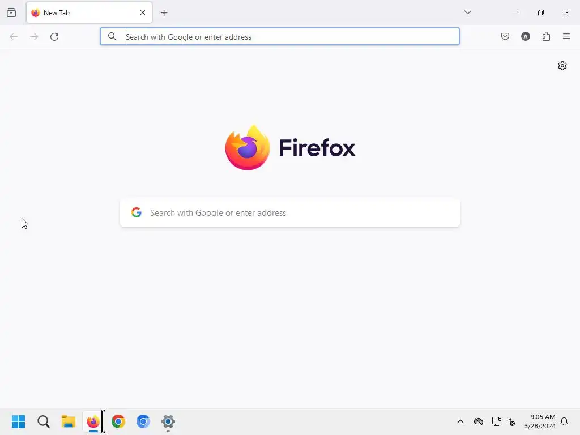Open the notifications bell icon
580x435 pixels.
564,421
